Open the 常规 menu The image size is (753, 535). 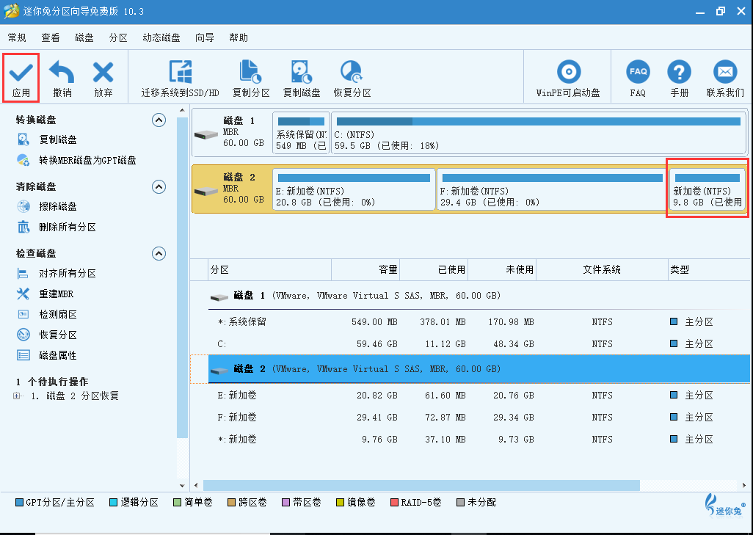point(17,37)
